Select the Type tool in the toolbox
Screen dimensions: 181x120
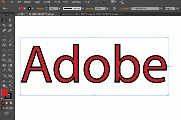pos(4,35)
